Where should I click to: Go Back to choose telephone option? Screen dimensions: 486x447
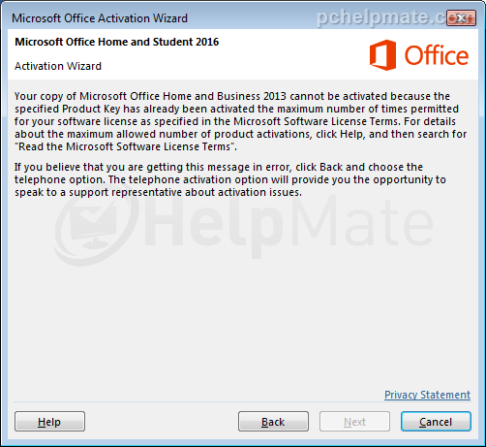(273, 422)
